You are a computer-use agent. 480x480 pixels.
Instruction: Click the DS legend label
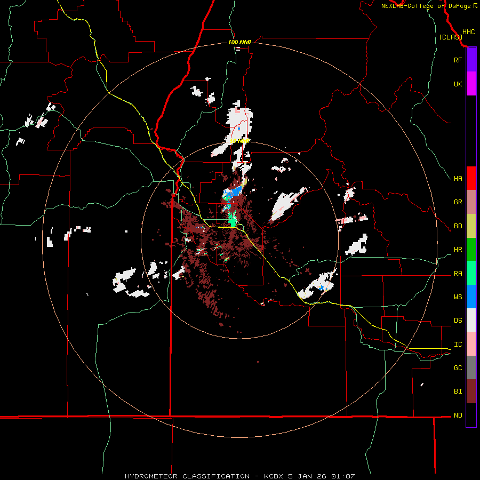tap(458, 321)
